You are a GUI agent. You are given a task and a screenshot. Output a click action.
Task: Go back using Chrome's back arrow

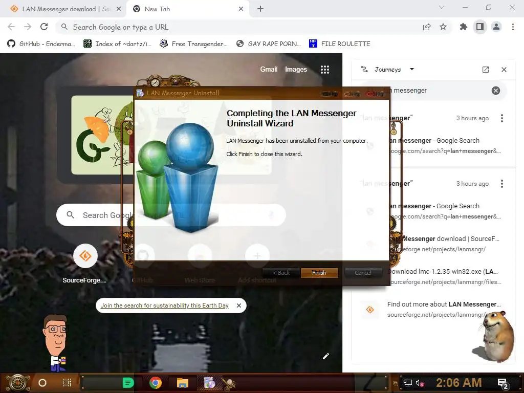tap(11, 27)
